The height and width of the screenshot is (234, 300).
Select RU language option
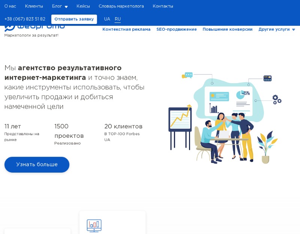coord(118,19)
